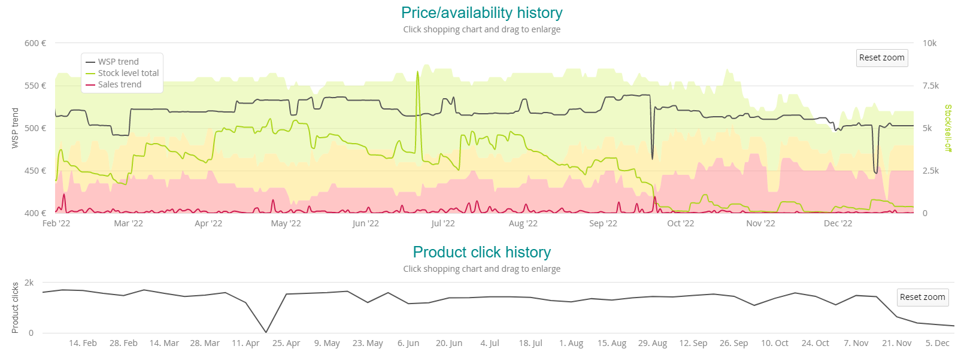
Task: Toggle WSP trend series in legend
Action: pos(118,62)
